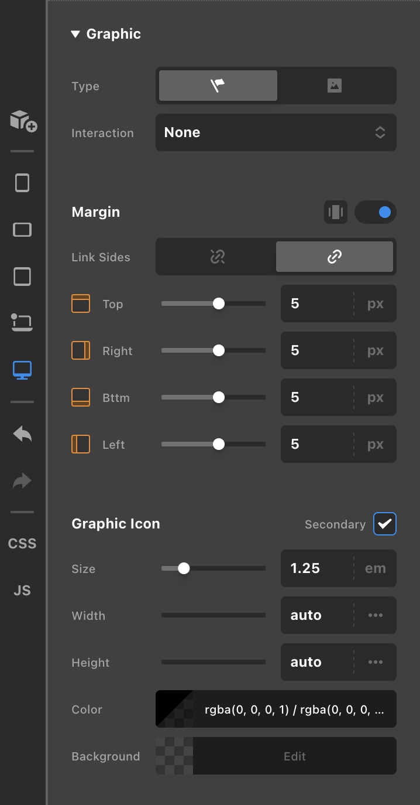The image size is (420, 805).
Task: Click the undo arrow icon
Action: click(22, 434)
